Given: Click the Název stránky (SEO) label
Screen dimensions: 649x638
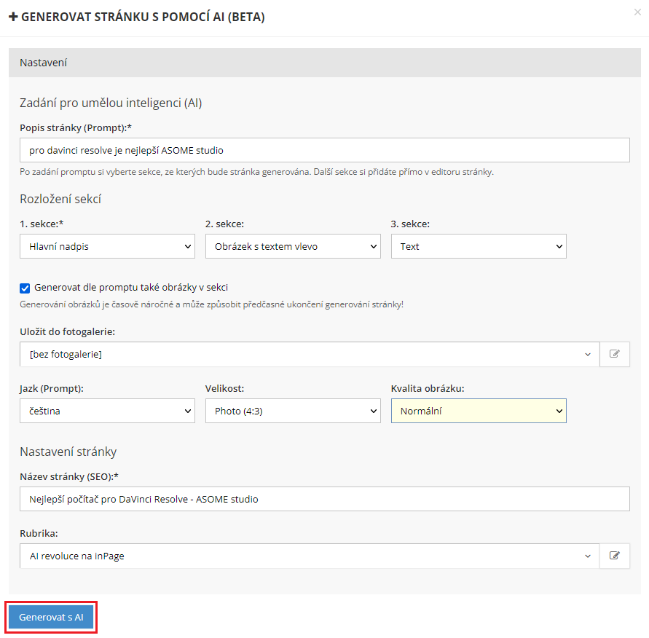Looking at the screenshot, I should tap(68, 476).
